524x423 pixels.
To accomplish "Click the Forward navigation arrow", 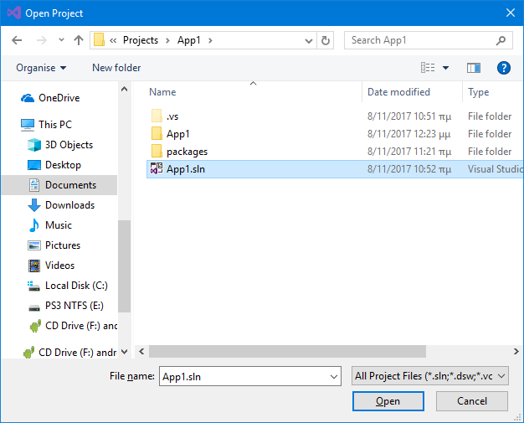I will [x=42, y=40].
